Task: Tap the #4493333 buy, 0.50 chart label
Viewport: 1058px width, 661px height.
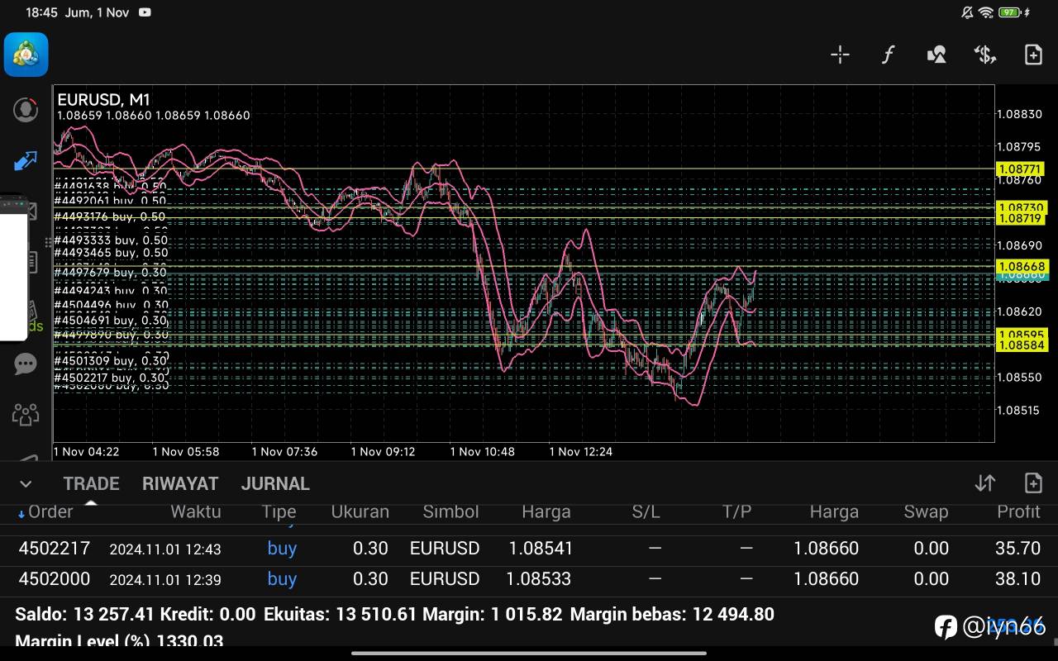Action: pos(111,240)
